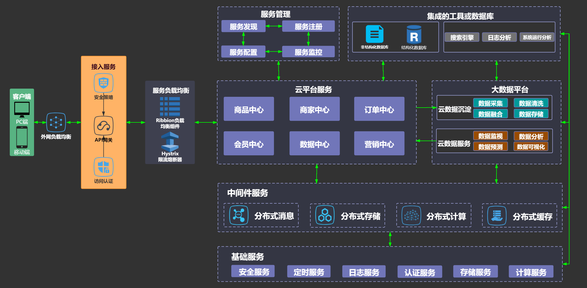This screenshot has height=288, width=587.
Task: Click the Ribbion负载均衡组件 grid icon
Action: tap(170, 106)
